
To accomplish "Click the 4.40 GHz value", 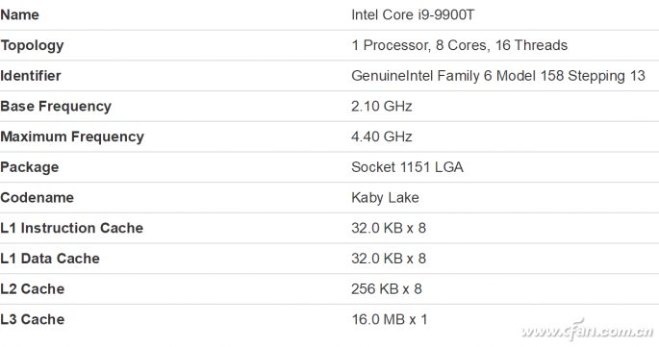I will (382, 136).
